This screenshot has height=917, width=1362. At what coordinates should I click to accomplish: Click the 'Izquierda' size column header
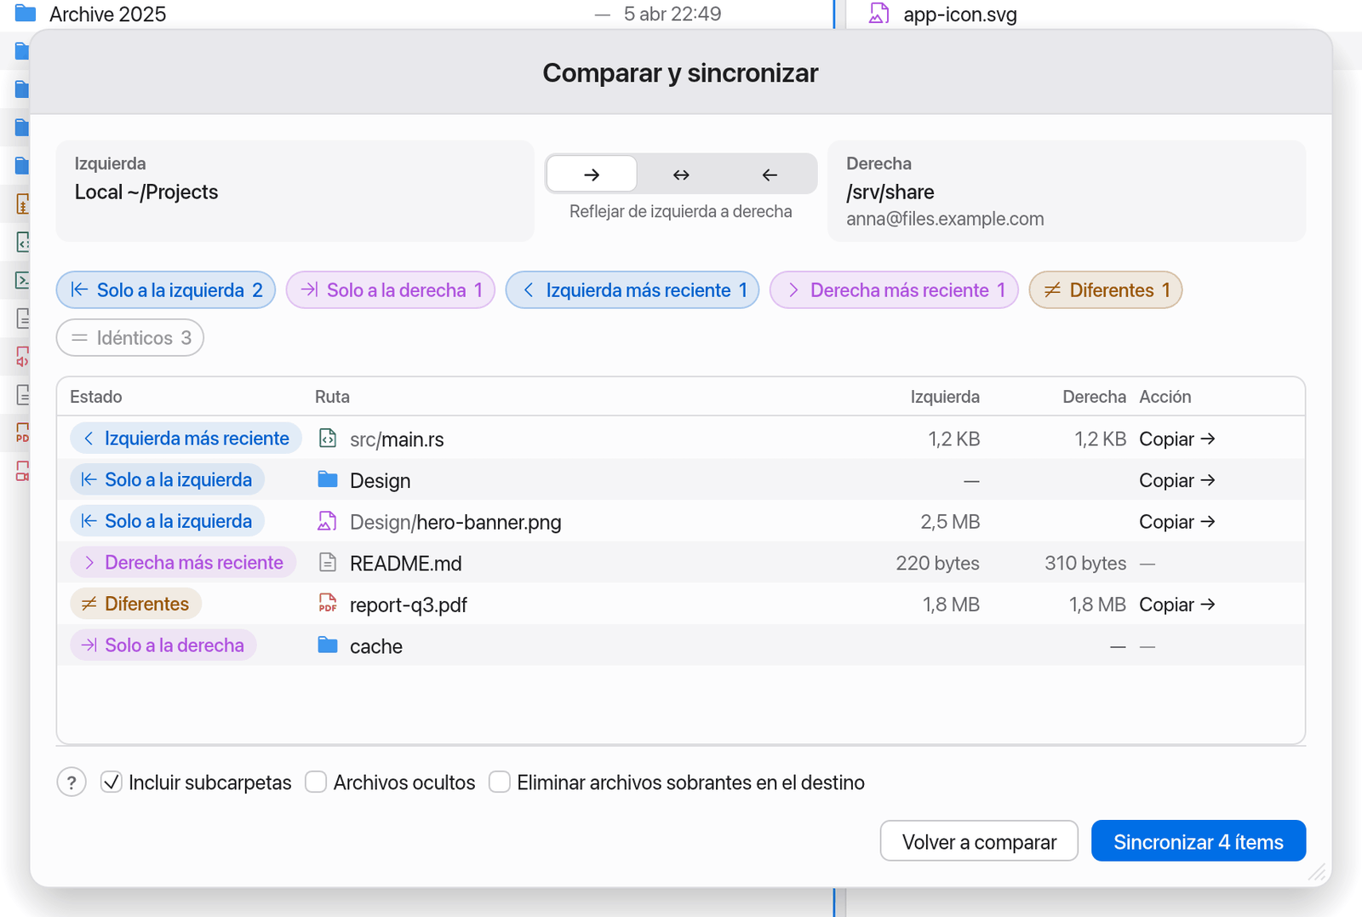click(x=945, y=397)
